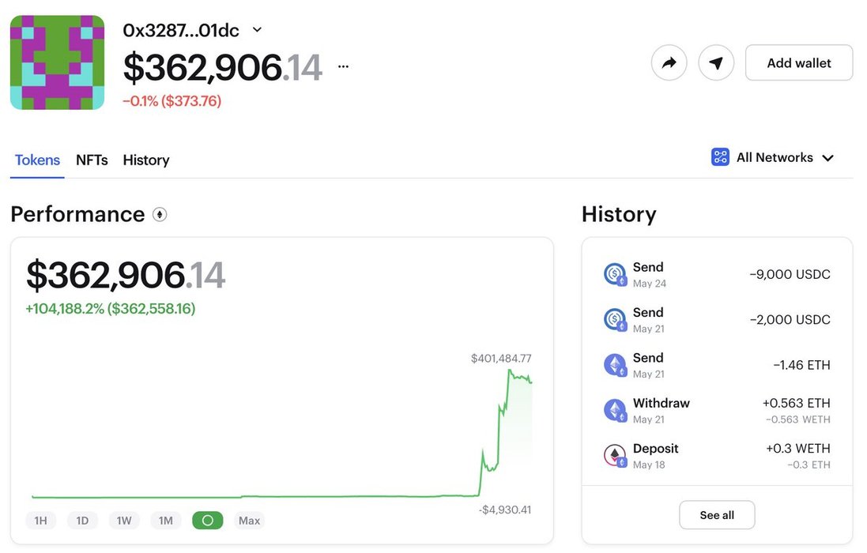The image size is (867, 553).
Task: Click the Deposit WETH transaction icon
Action: tap(615, 455)
